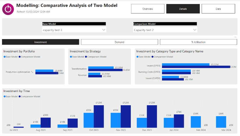
Task: Click the 'Mar 2024' axis label
Action: coord(226,130)
